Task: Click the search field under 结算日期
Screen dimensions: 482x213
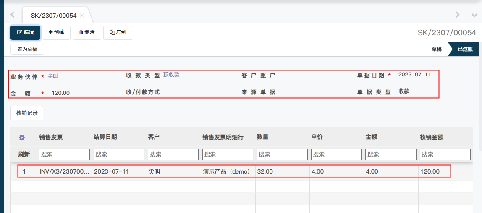Action: pyautogui.click(x=119, y=154)
